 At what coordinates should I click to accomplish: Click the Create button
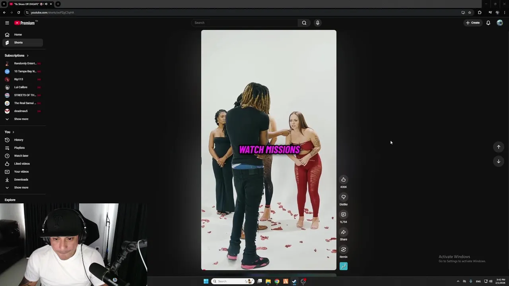click(x=473, y=23)
